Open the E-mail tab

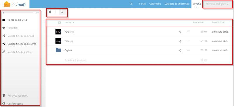click(x=142, y=4)
